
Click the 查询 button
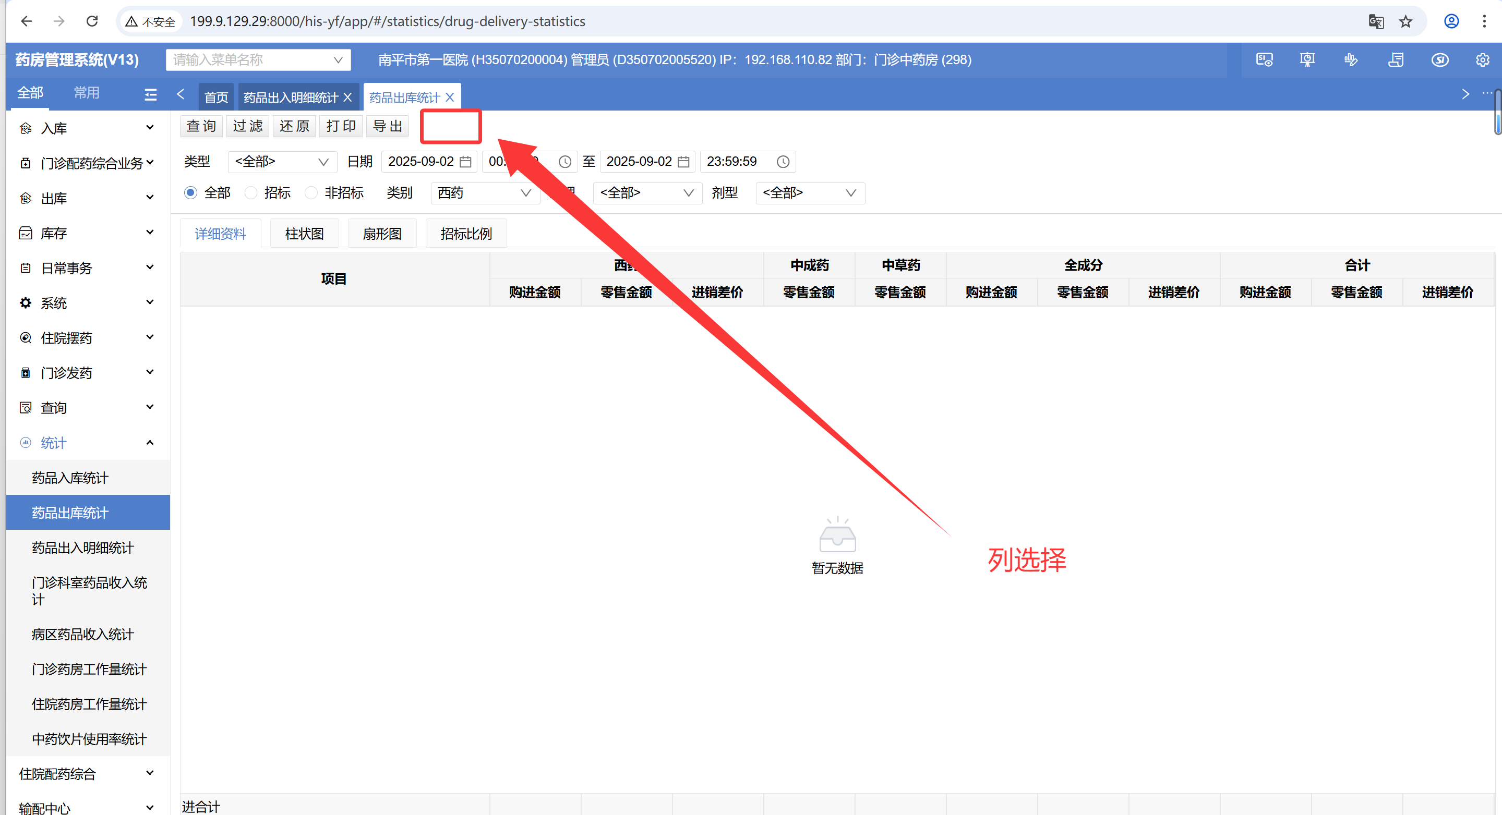pyautogui.click(x=201, y=126)
